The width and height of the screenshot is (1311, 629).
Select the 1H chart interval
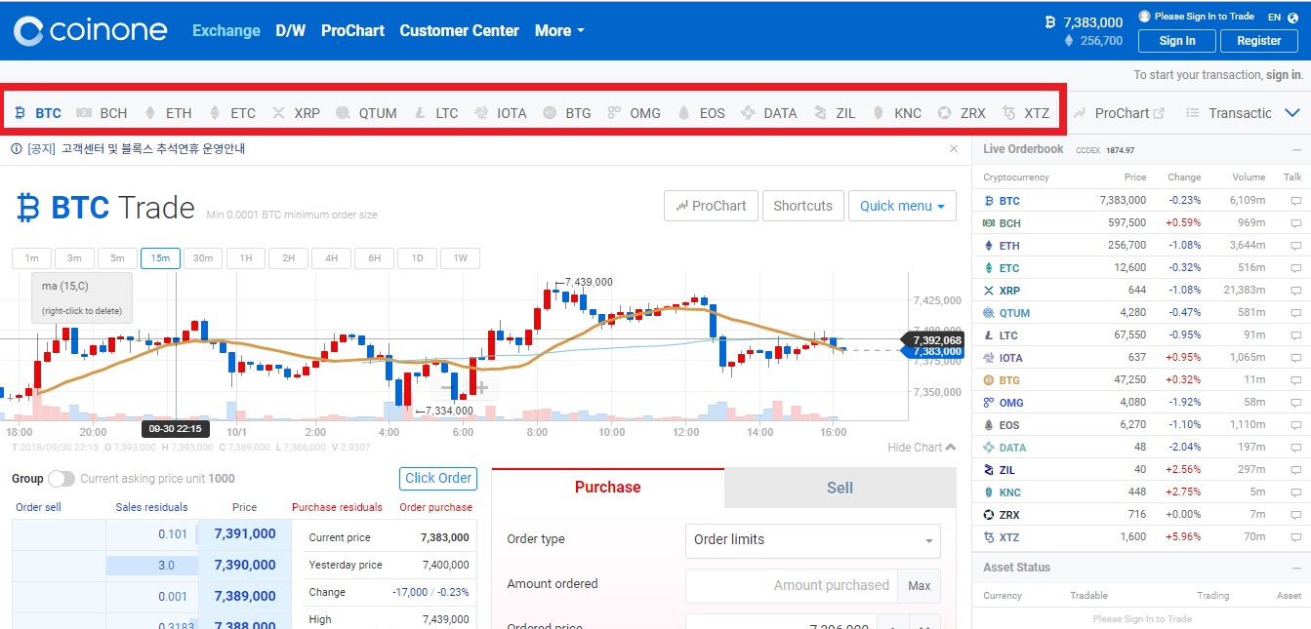tap(246, 258)
